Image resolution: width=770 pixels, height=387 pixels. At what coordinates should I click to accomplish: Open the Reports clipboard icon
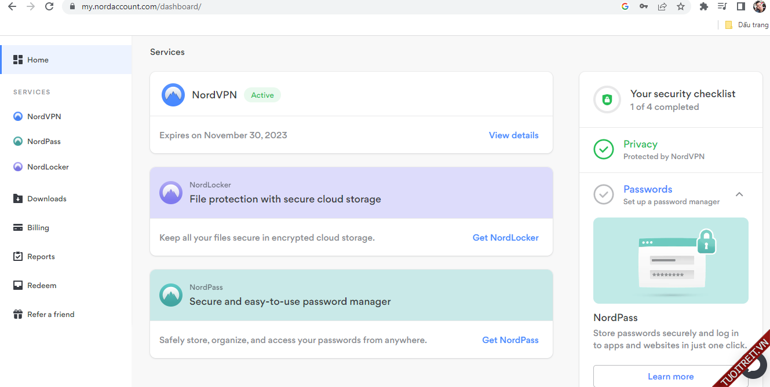(18, 256)
